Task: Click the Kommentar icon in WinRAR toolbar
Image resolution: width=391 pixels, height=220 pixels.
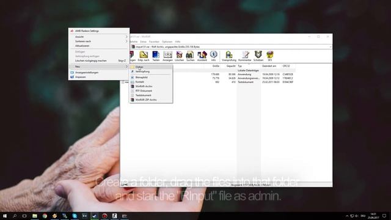Action: pos(245,56)
